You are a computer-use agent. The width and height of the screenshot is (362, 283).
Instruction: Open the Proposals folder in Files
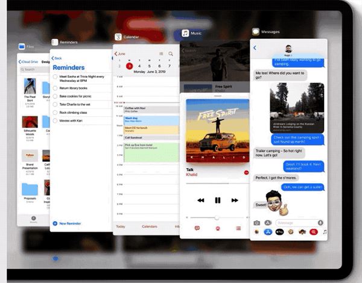click(x=30, y=189)
